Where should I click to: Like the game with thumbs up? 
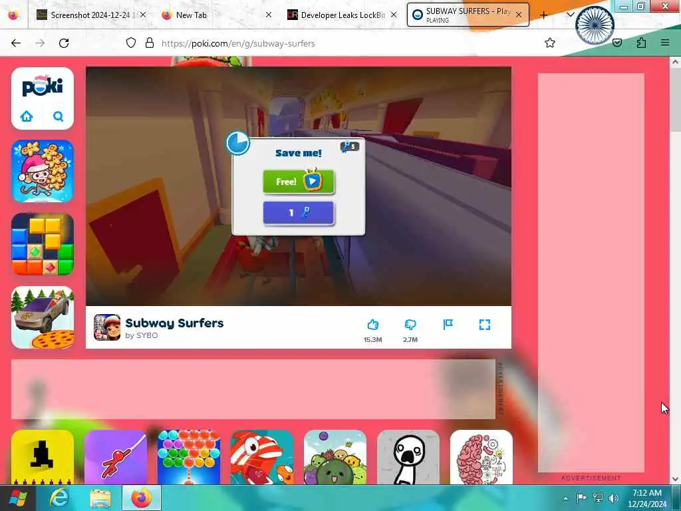pos(372,325)
